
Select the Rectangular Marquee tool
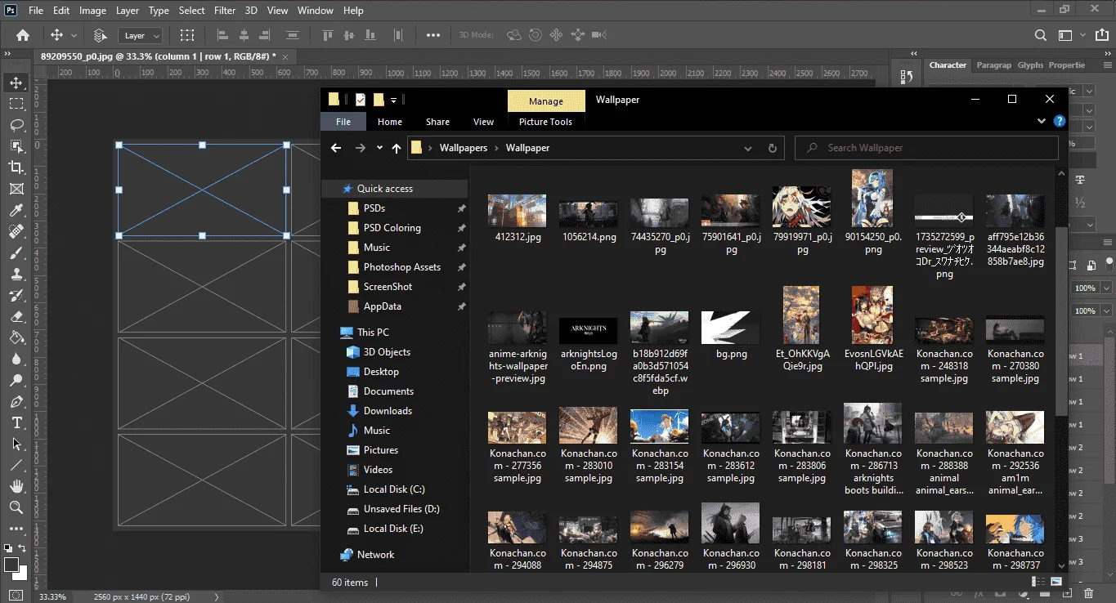coord(16,104)
